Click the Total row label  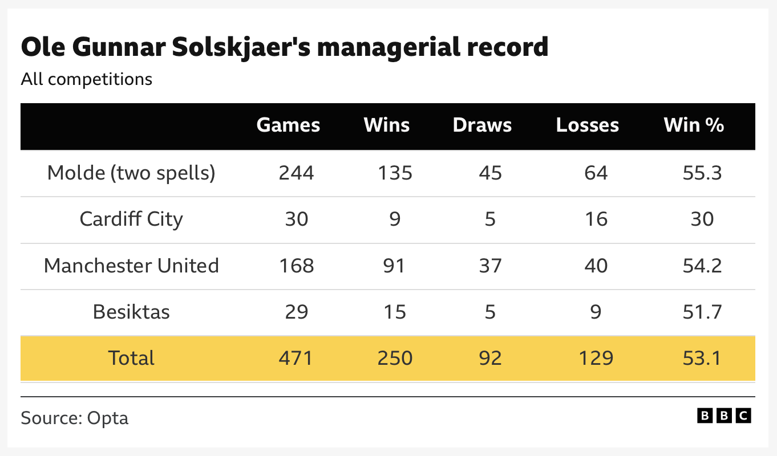(x=131, y=358)
